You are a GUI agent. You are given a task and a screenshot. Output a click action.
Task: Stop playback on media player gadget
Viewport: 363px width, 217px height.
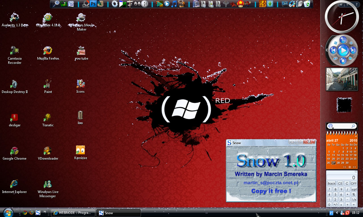[x=343, y=60]
